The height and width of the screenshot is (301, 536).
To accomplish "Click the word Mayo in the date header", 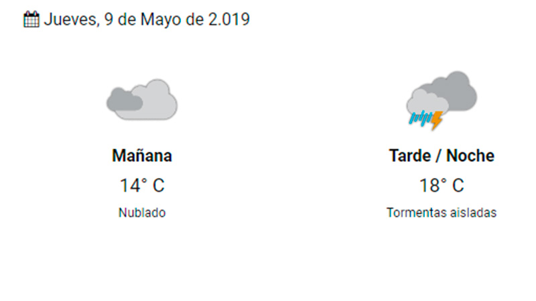I will (161, 20).
